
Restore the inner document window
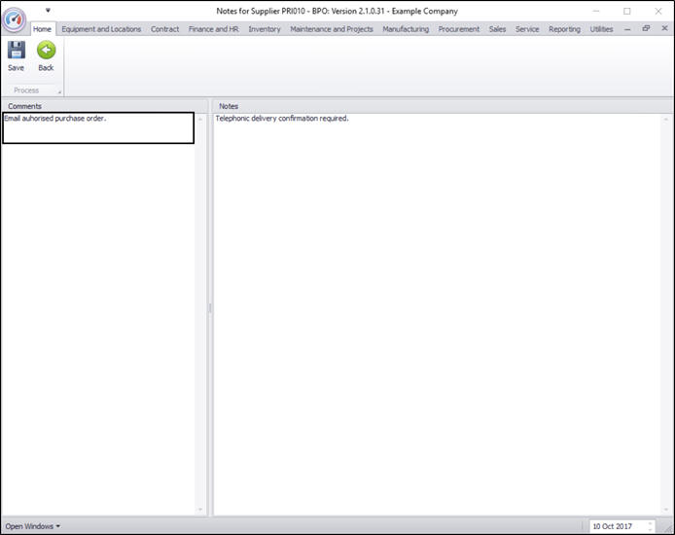pos(646,28)
